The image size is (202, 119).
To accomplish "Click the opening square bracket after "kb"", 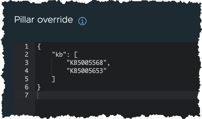I will tap(76, 55).
